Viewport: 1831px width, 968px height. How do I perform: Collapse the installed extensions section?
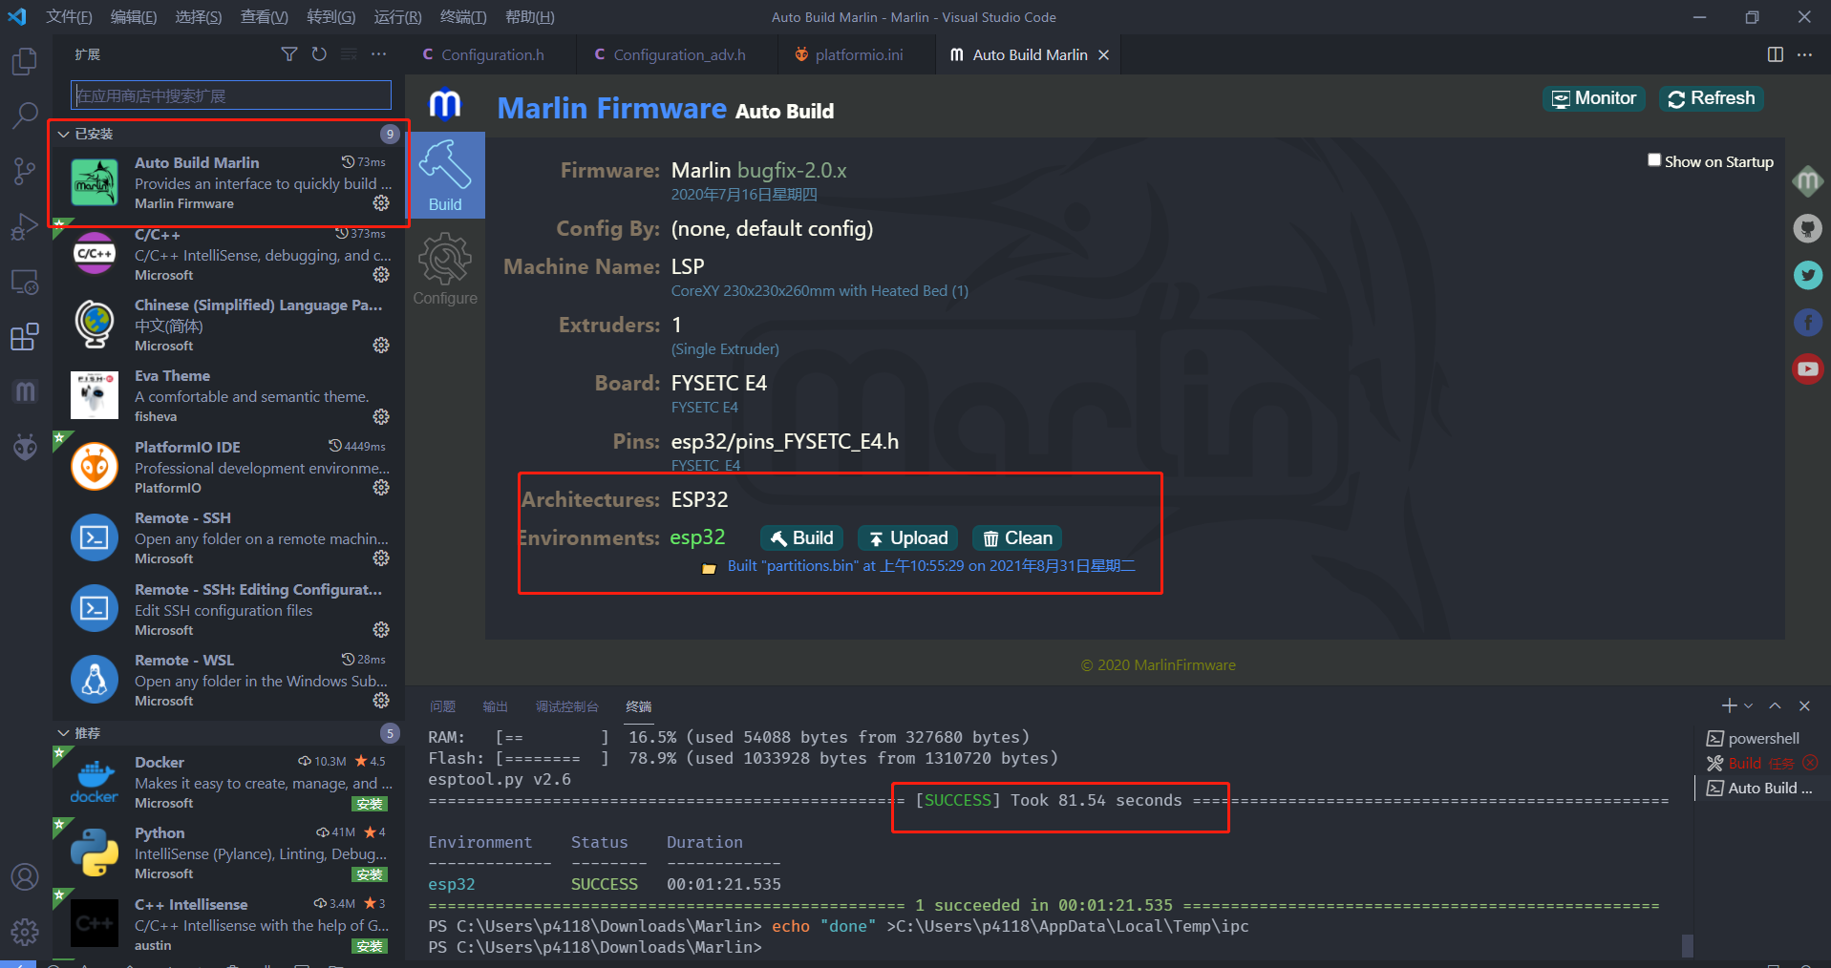pos(64,134)
